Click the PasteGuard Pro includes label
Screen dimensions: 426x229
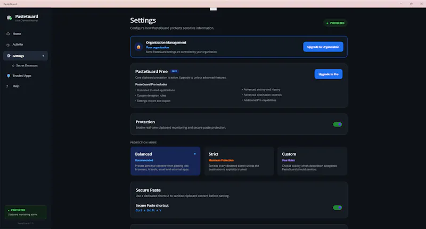[151, 84]
